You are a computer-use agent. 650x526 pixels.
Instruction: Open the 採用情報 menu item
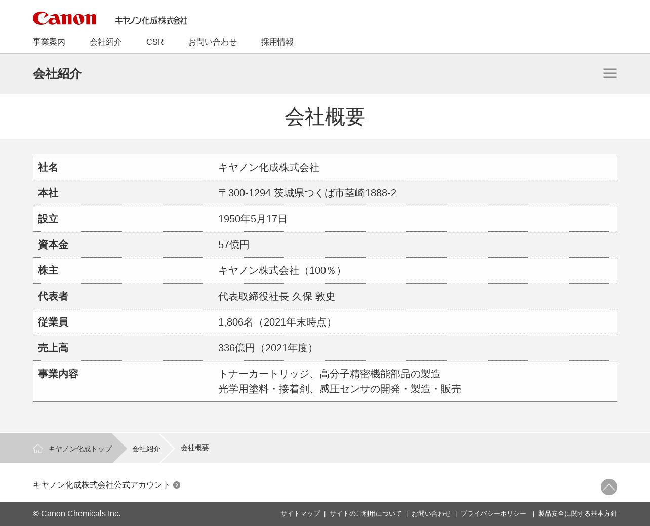(x=277, y=42)
